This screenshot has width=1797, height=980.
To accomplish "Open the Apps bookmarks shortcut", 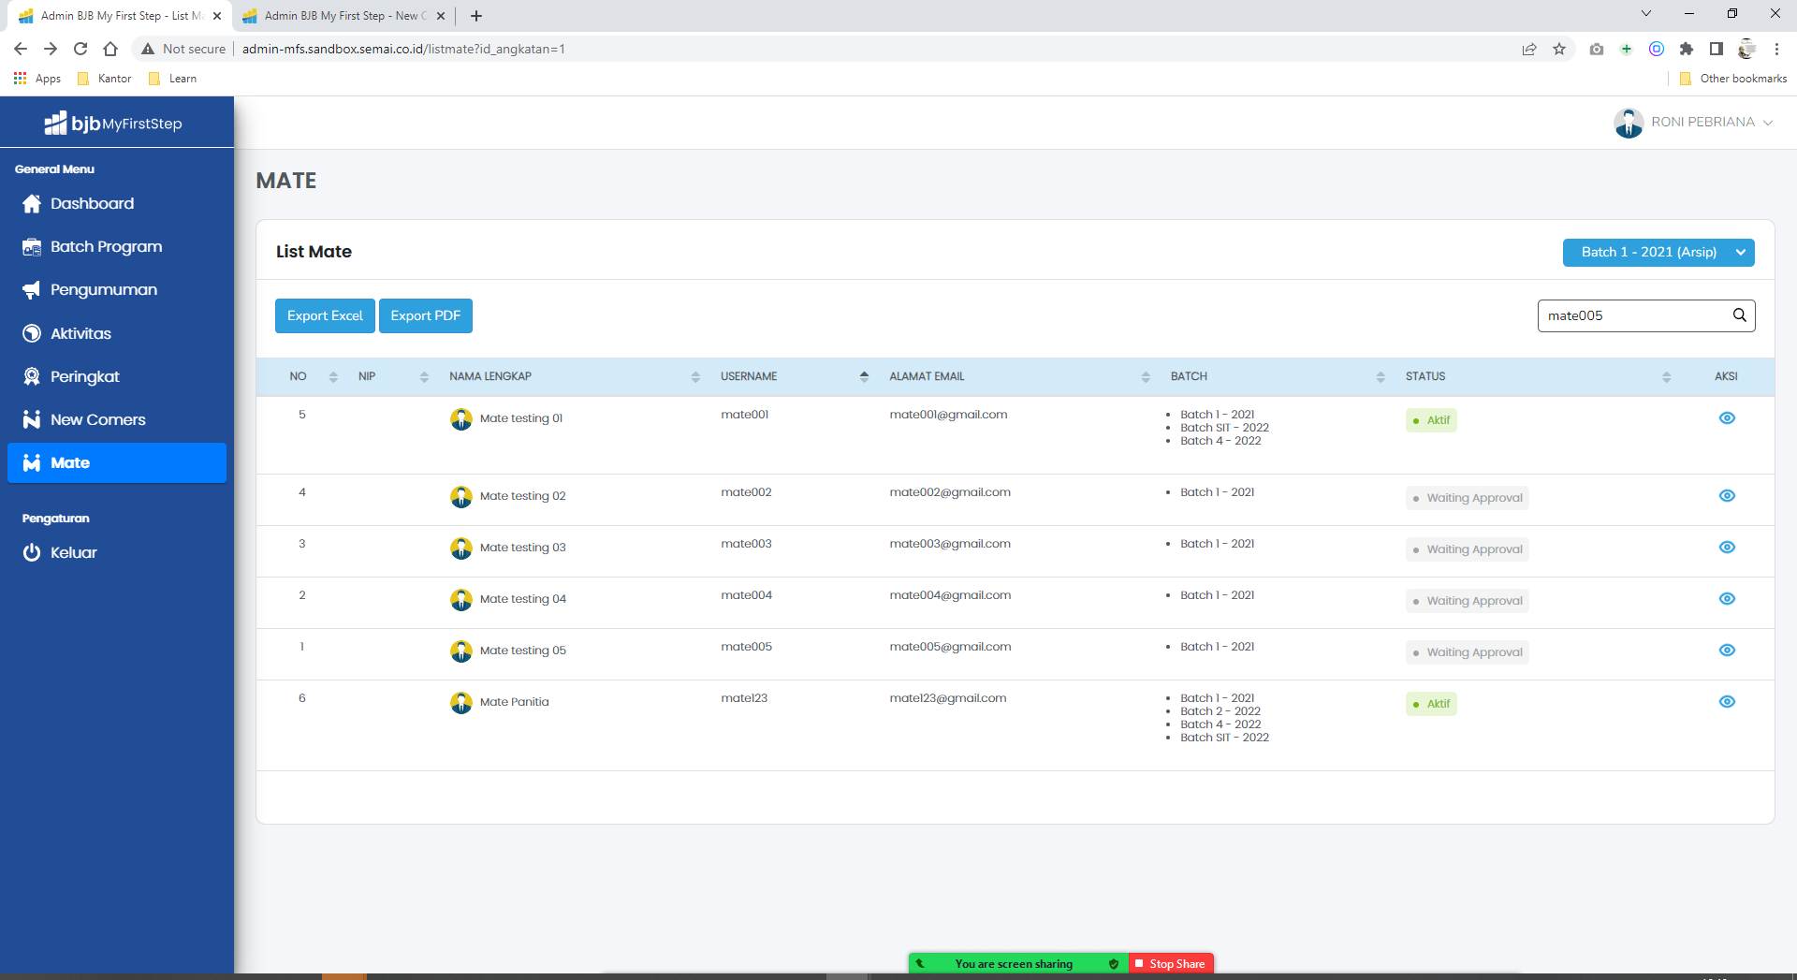I will (37, 79).
